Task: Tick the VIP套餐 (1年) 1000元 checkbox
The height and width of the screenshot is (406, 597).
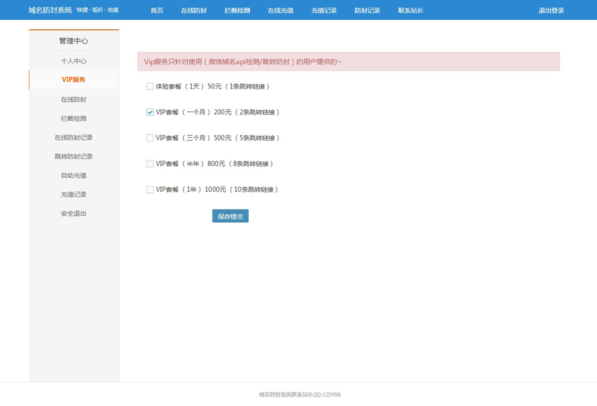Action: pyautogui.click(x=150, y=190)
